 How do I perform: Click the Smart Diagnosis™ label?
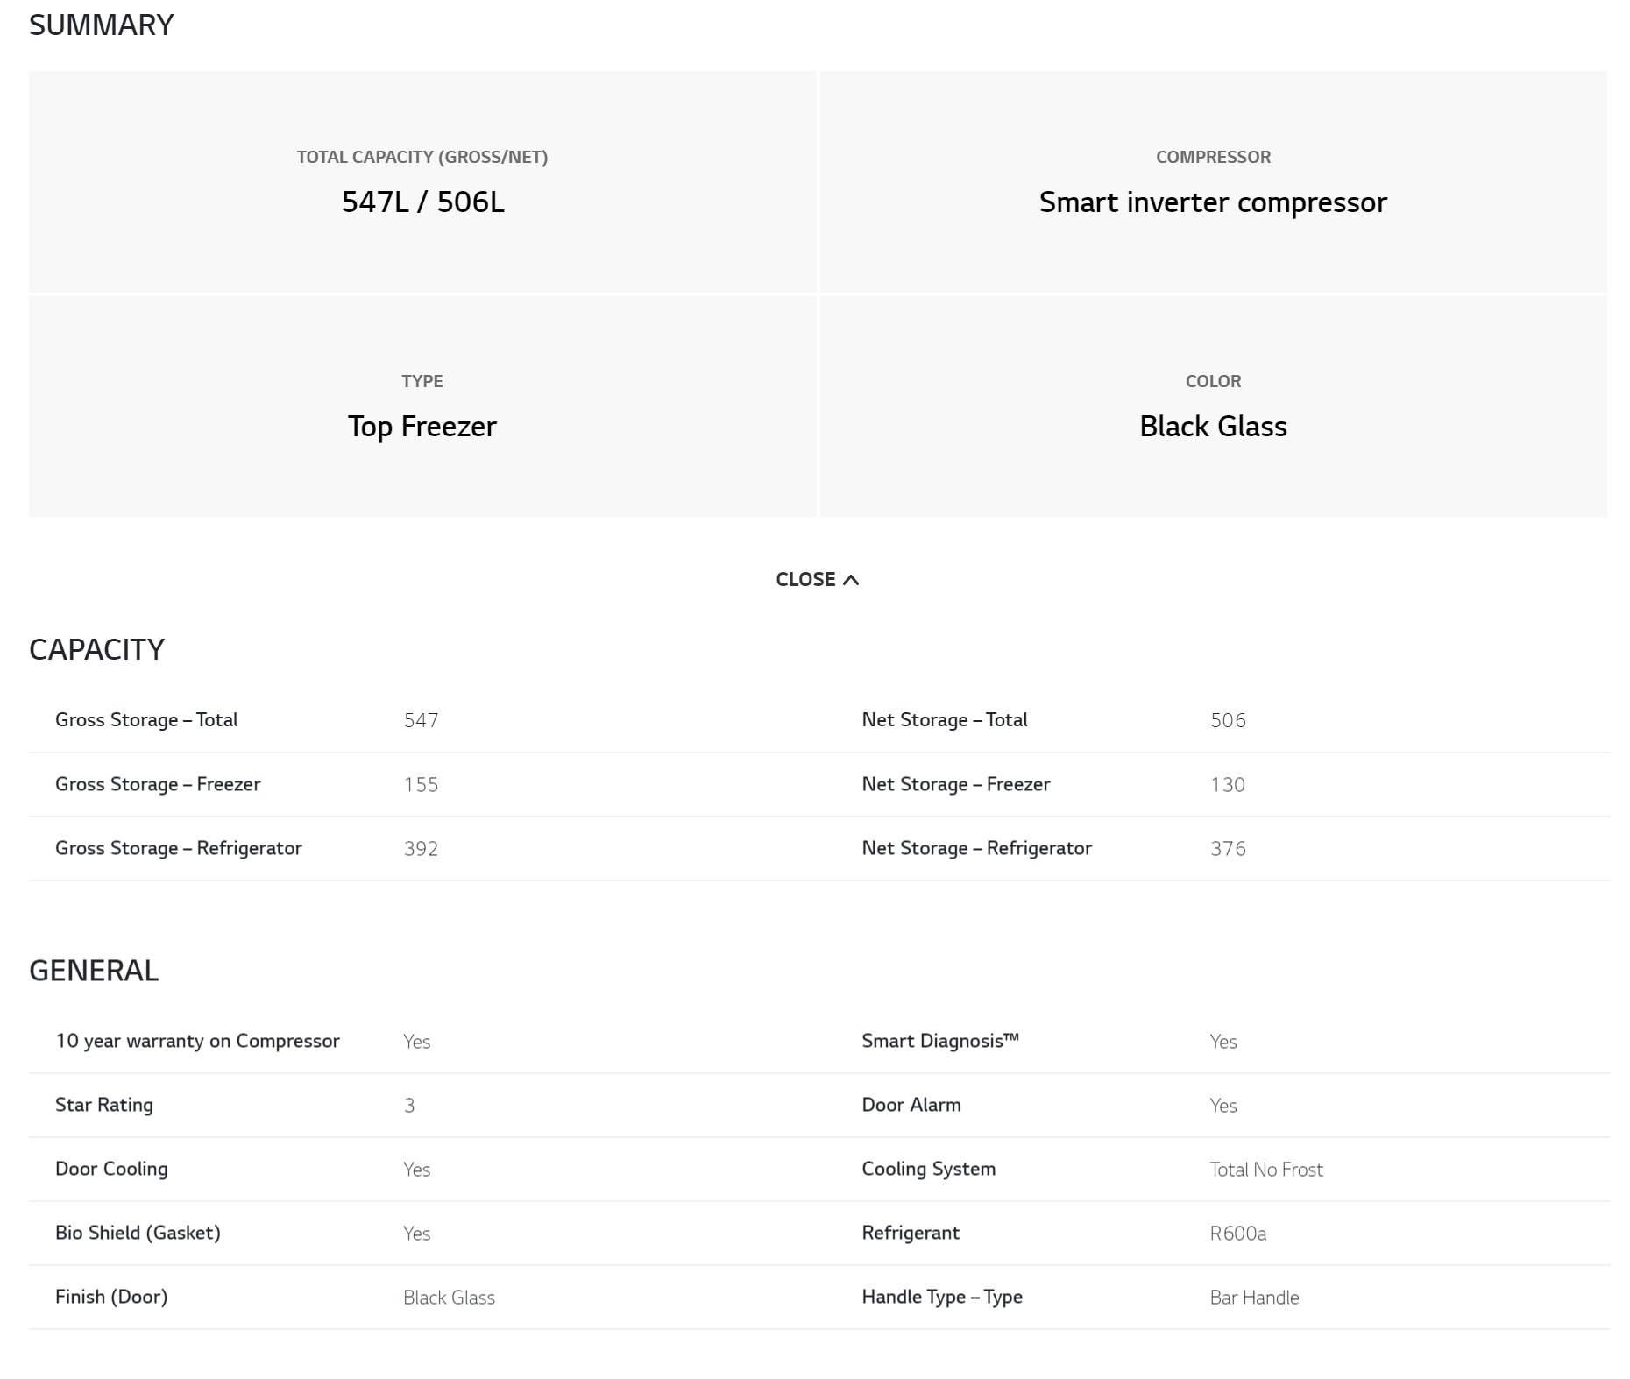(x=940, y=1041)
